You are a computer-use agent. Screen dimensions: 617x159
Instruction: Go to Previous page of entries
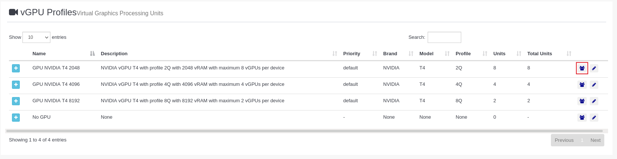tap(564, 140)
